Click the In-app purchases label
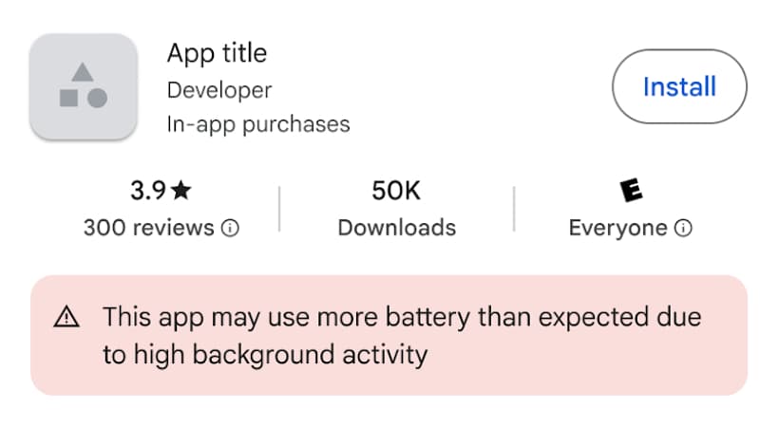This screenshot has height=427, width=760. (258, 124)
